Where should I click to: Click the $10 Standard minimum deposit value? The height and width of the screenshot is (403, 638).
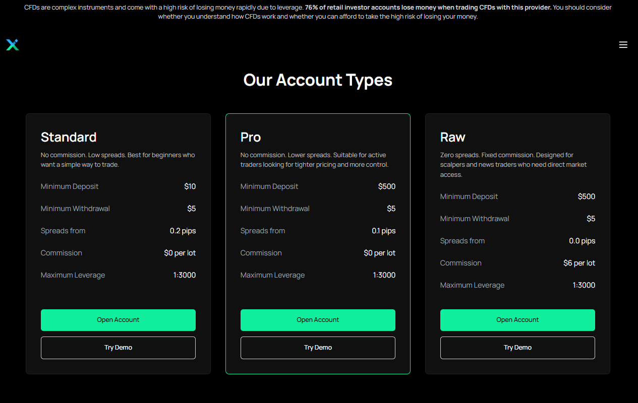pos(190,186)
